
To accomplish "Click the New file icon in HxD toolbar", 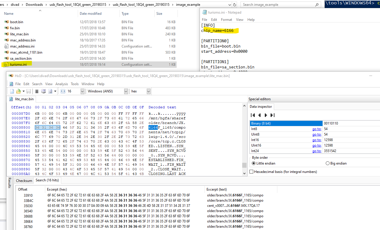I will pos(12,91).
